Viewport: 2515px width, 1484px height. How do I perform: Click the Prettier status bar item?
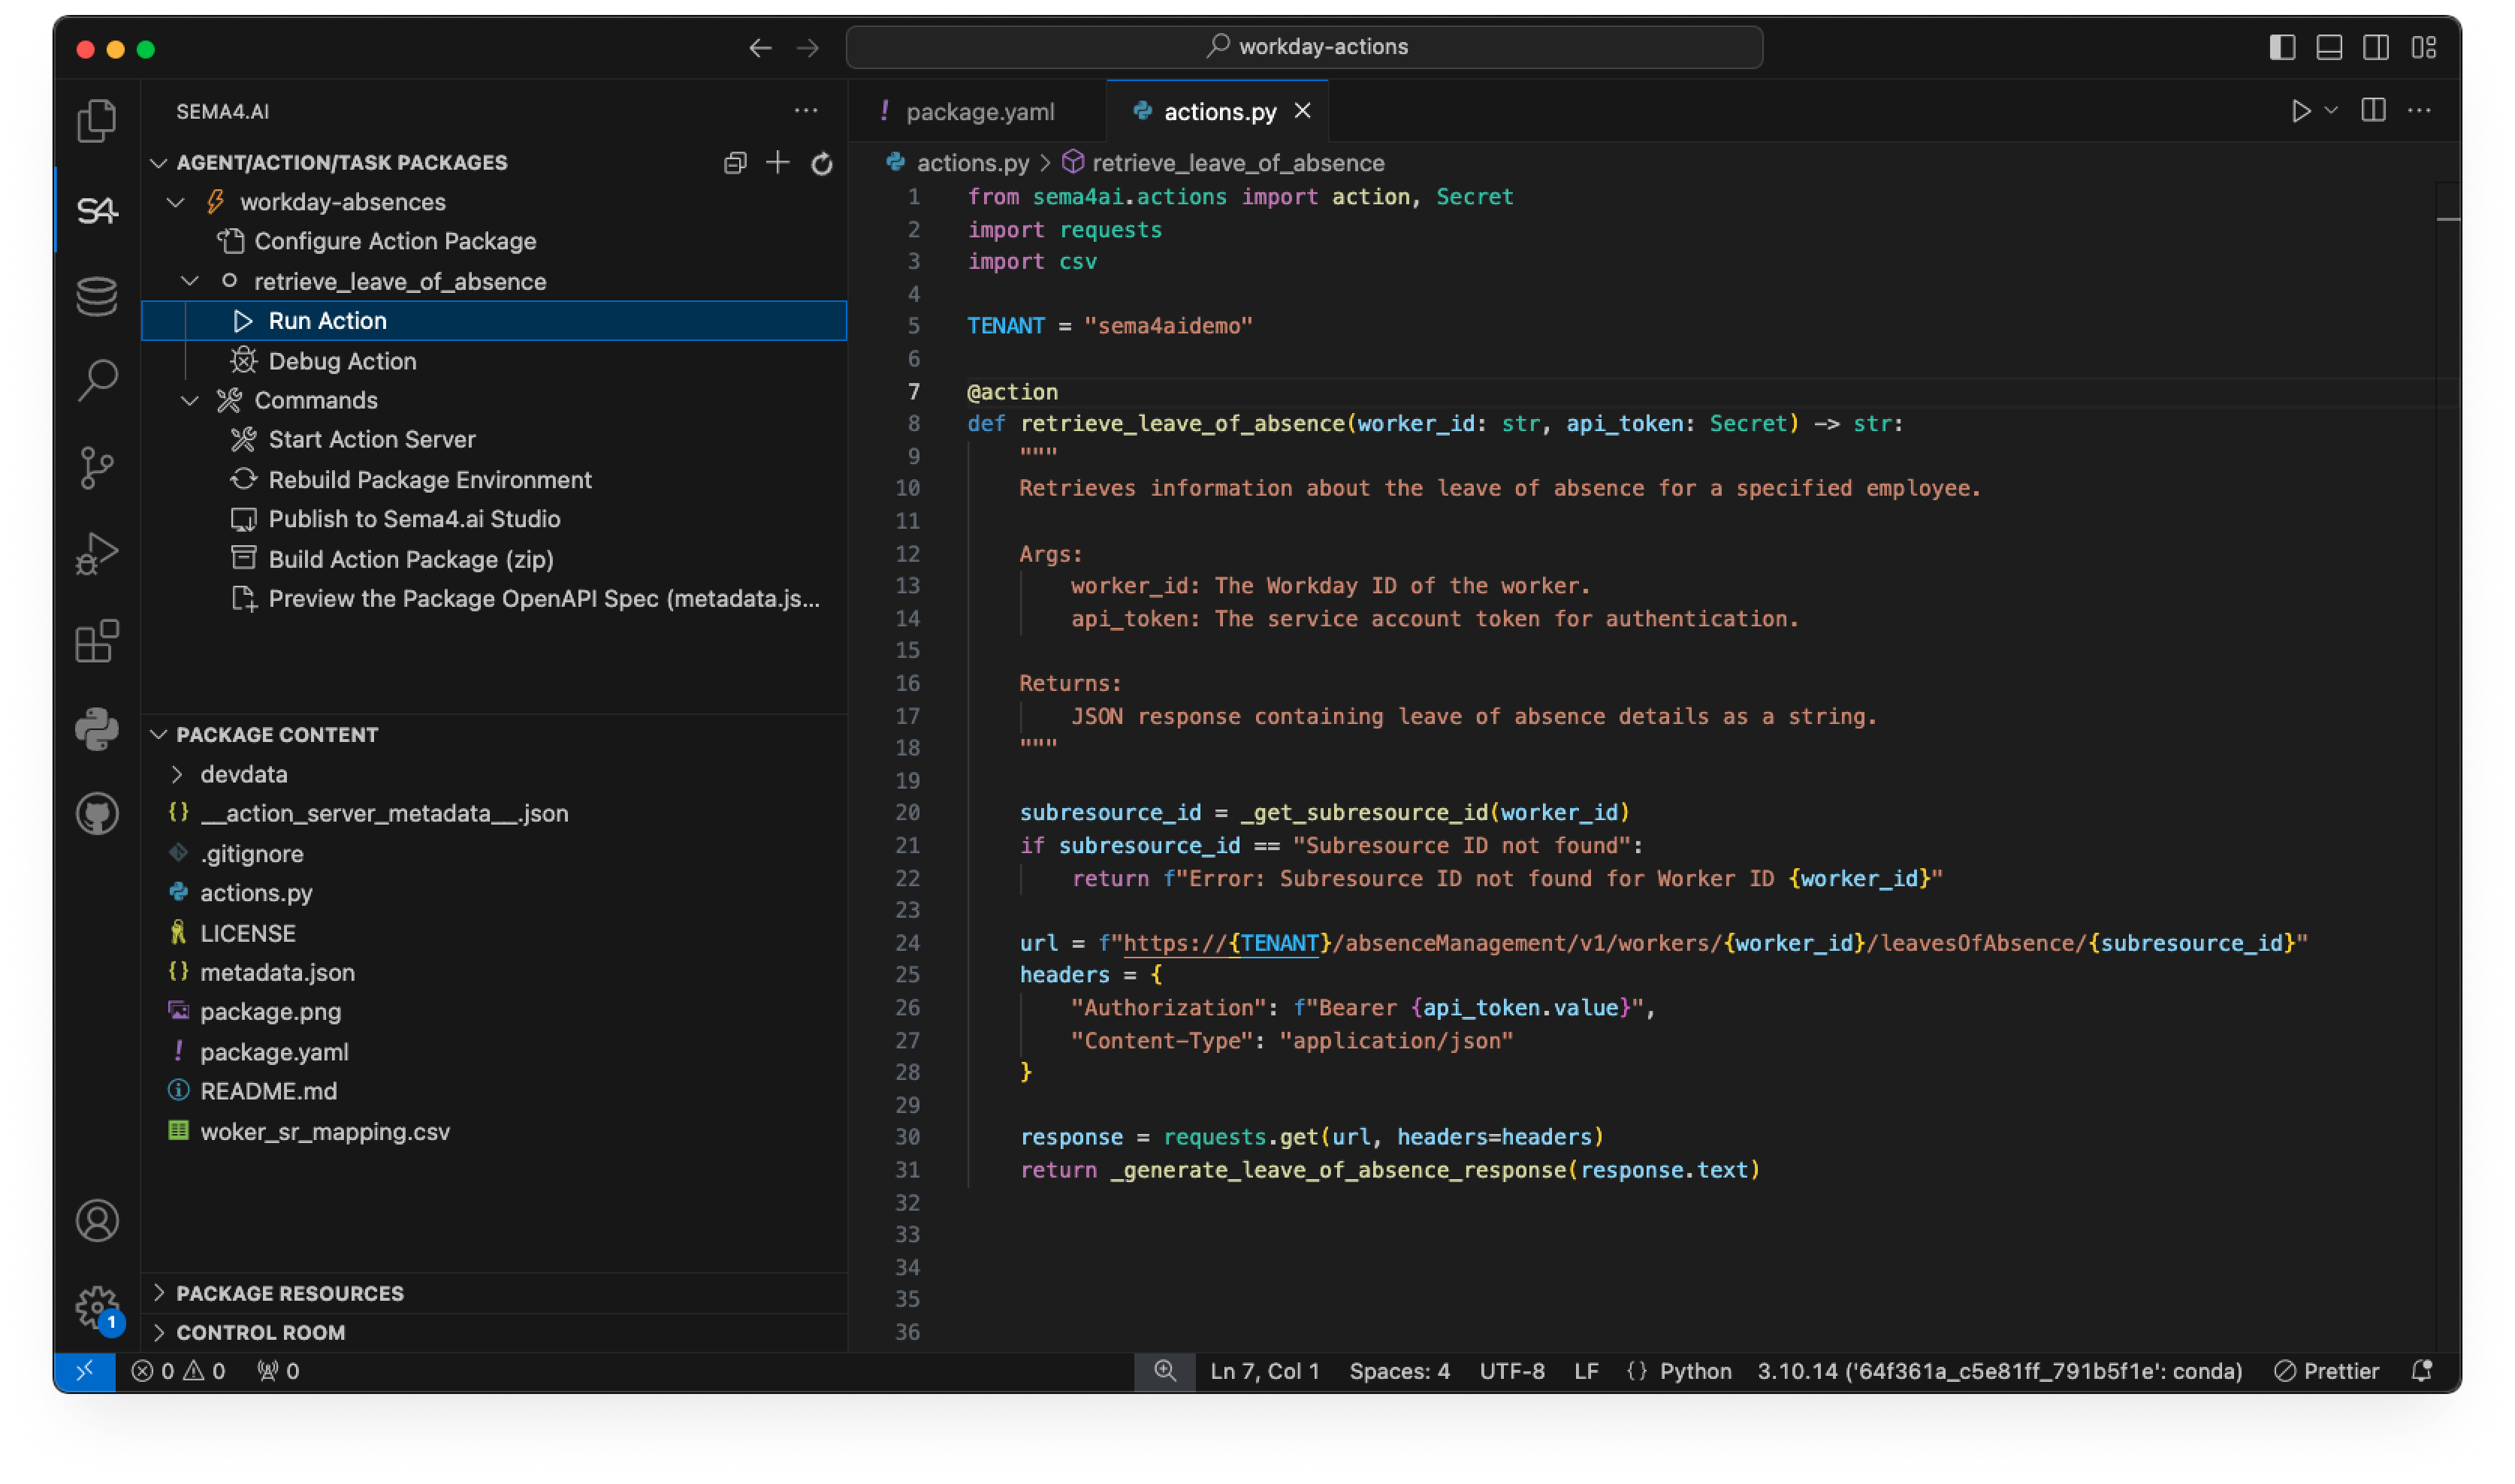(2326, 1371)
